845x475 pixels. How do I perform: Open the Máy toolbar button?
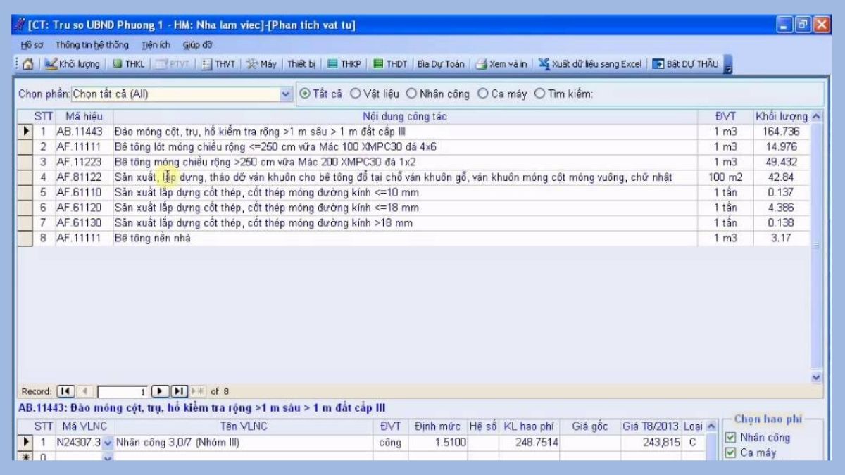(262, 64)
